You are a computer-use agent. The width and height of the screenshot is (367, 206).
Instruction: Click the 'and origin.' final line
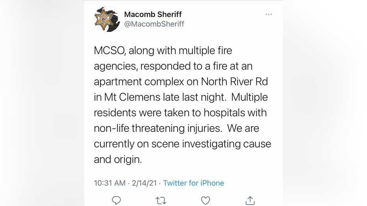tap(117, 160)
